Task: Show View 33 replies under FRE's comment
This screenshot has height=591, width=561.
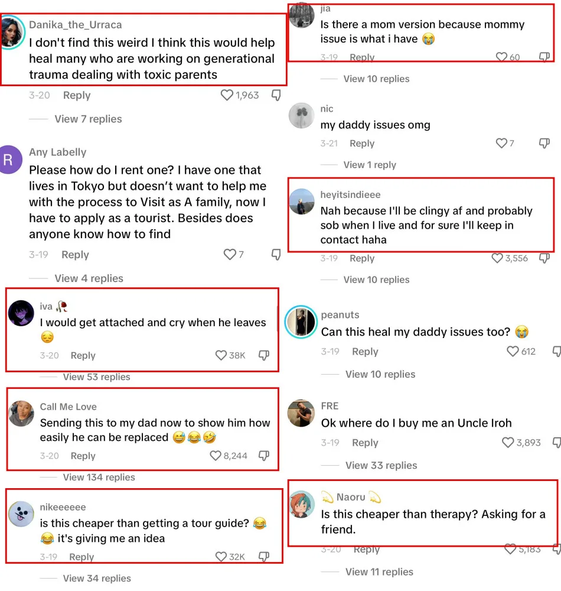Action: click(381, 466)
